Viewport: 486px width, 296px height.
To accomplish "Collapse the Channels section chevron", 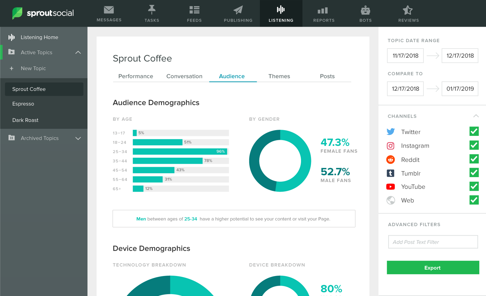I will click(476, 116).
